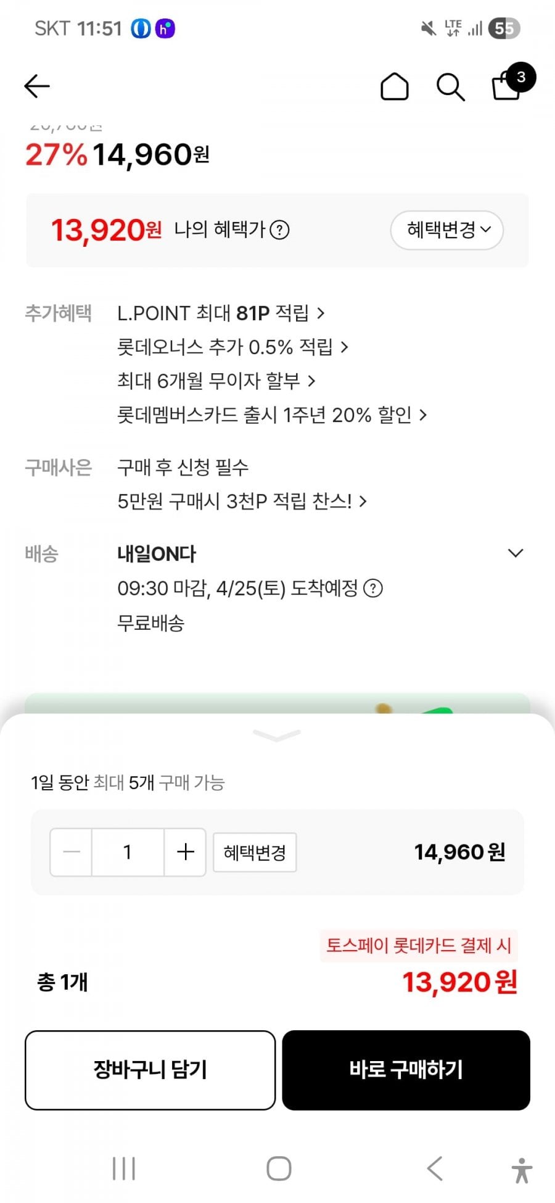Open the 혜택변경 dropdown beside 나의 혜택가

[447, 230]
